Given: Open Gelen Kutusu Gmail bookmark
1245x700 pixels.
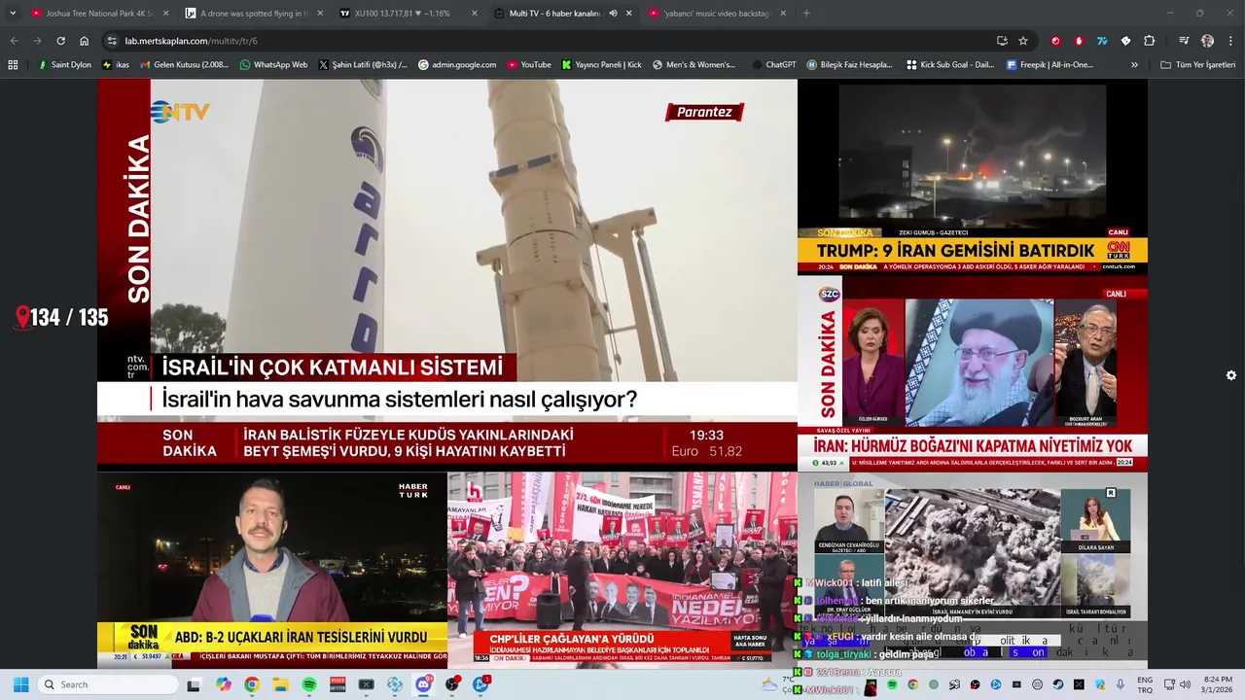Looking at the screenshot, I should click(x=185, y=65).
